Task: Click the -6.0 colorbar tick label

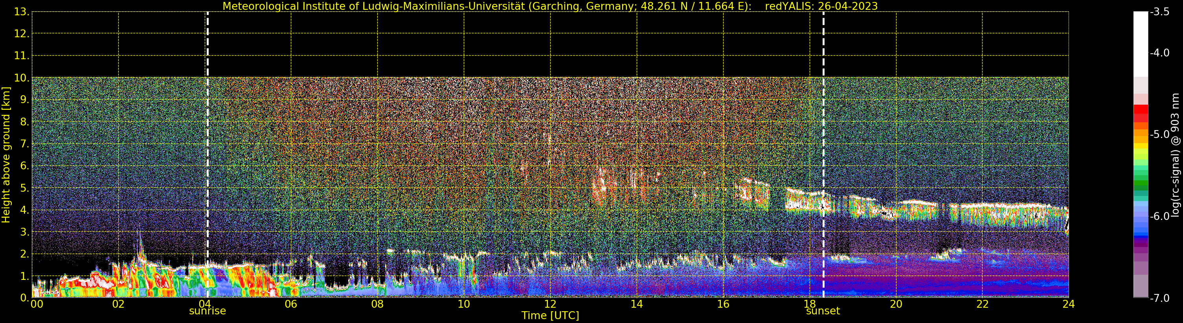Action: pyautogui.click(x=1159, y=216)
